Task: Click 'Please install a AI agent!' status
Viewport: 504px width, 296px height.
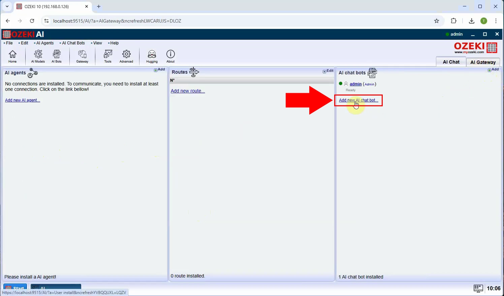Action: coord(30,277)
